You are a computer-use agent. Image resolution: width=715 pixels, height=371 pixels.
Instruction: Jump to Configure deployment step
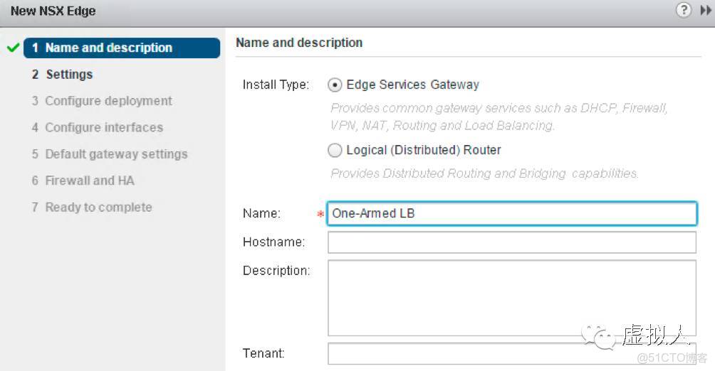[108, 101]
